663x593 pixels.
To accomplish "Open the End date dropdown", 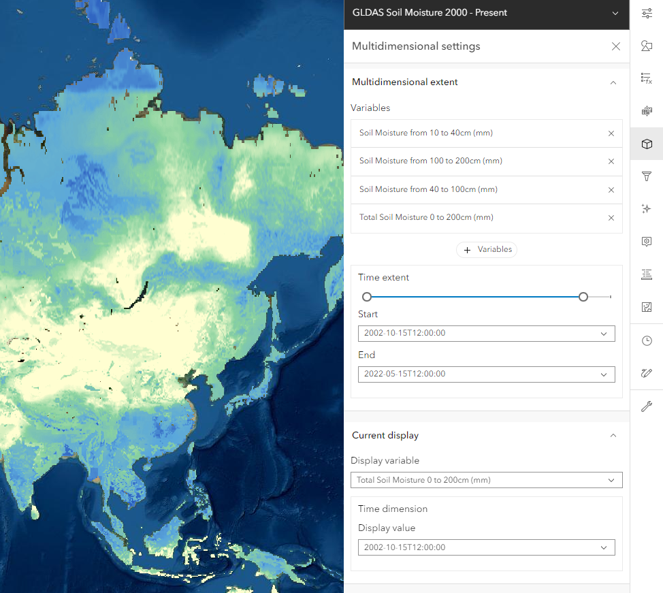I will pos(603,374).
